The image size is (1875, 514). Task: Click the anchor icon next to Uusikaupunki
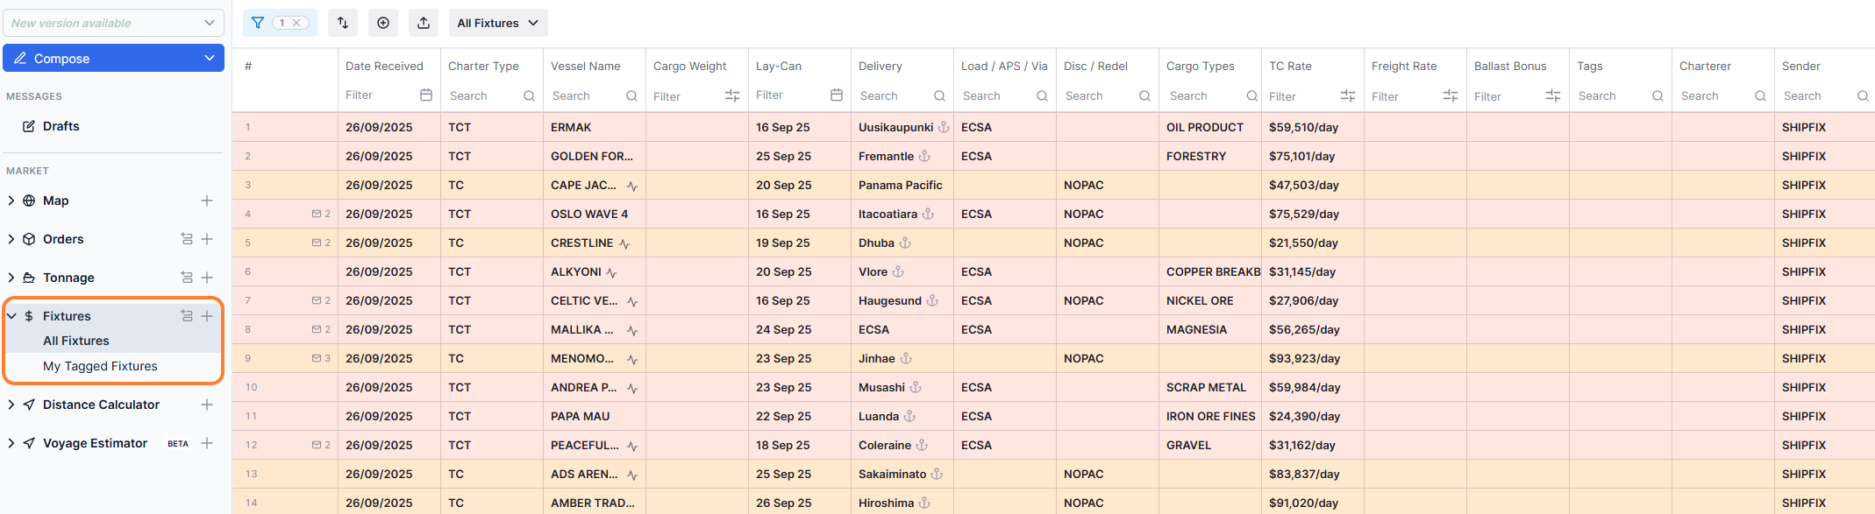944,127
